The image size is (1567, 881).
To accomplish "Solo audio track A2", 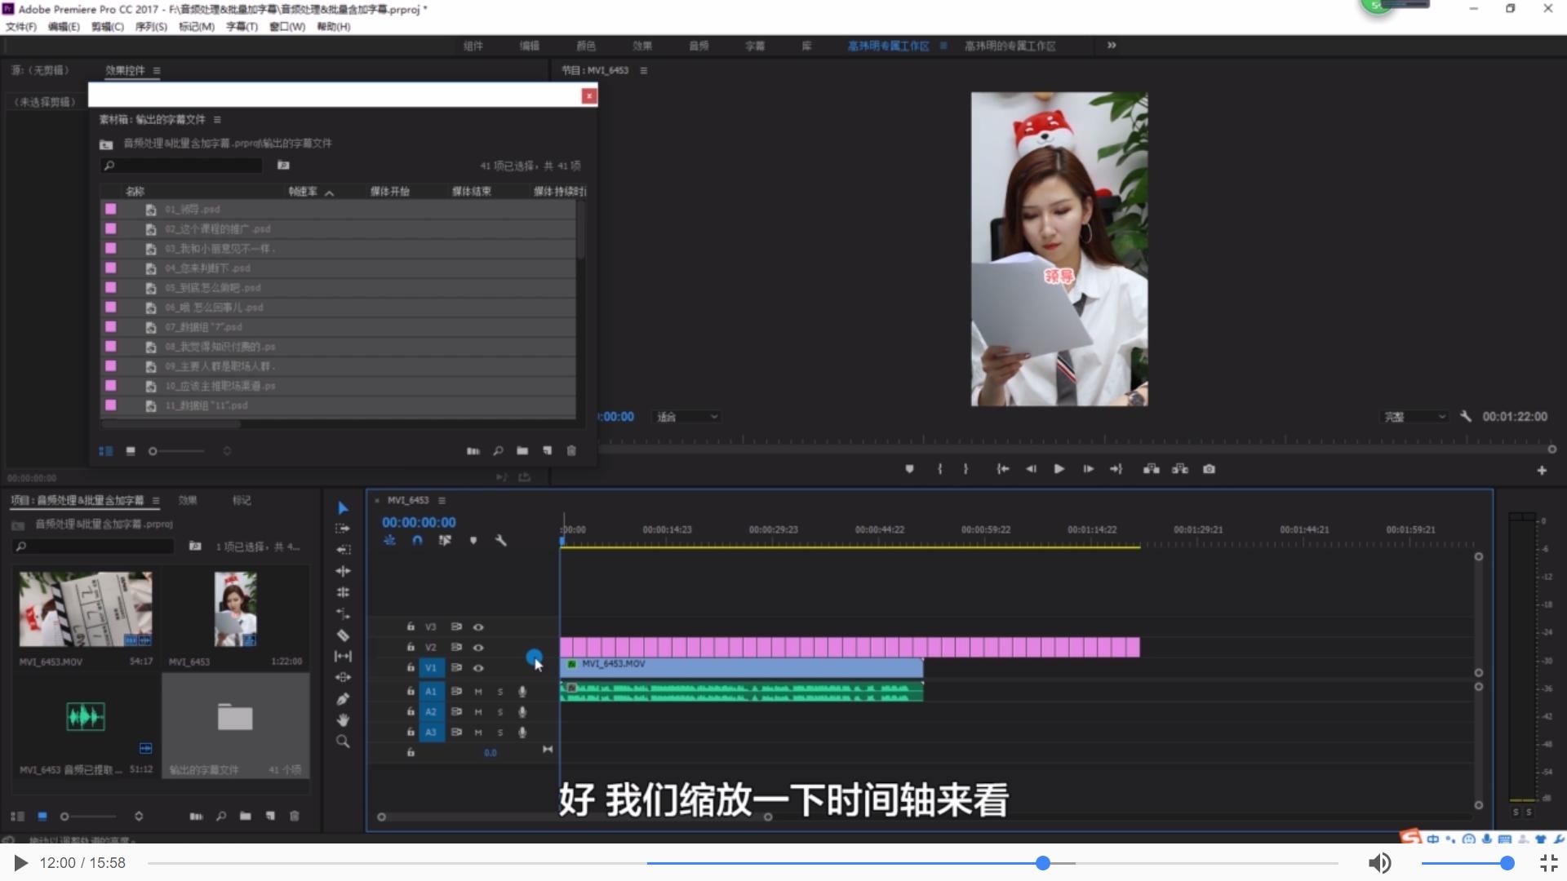I will click(500, 711).
